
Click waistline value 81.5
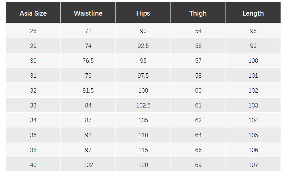pos(88,90)
